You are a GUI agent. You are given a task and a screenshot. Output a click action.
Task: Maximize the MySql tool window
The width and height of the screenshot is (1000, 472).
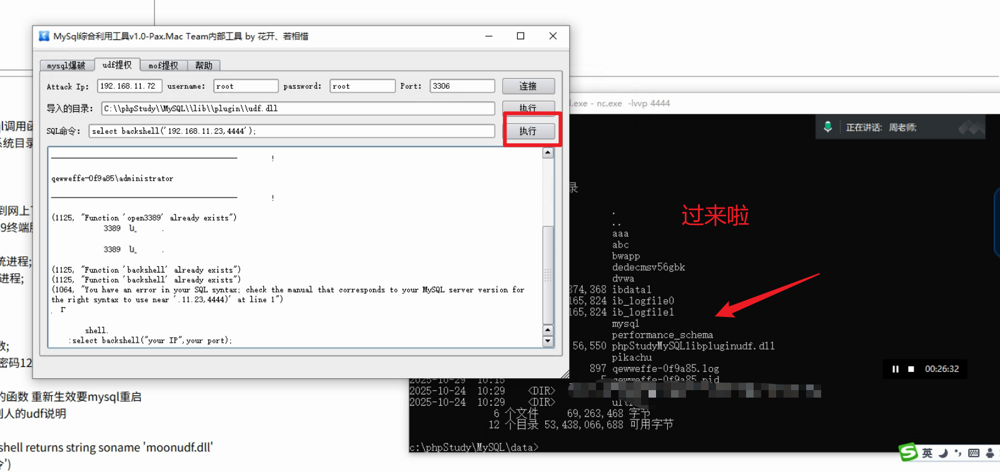point(520,36)
